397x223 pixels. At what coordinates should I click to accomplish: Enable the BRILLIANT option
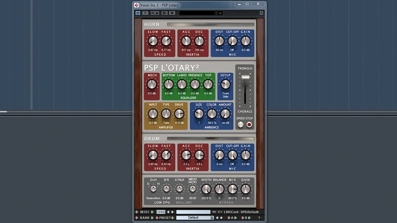pyautogui.click(x=184, y=202)
